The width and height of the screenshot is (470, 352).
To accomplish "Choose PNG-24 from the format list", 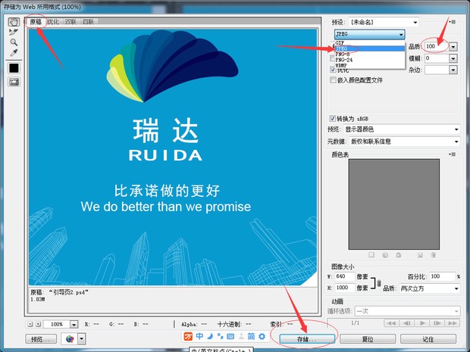I will (x=346, y=59).
